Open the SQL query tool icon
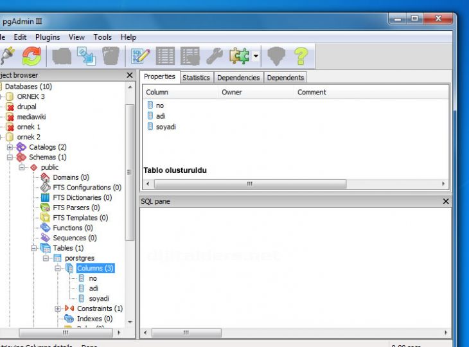 (141, 56)
